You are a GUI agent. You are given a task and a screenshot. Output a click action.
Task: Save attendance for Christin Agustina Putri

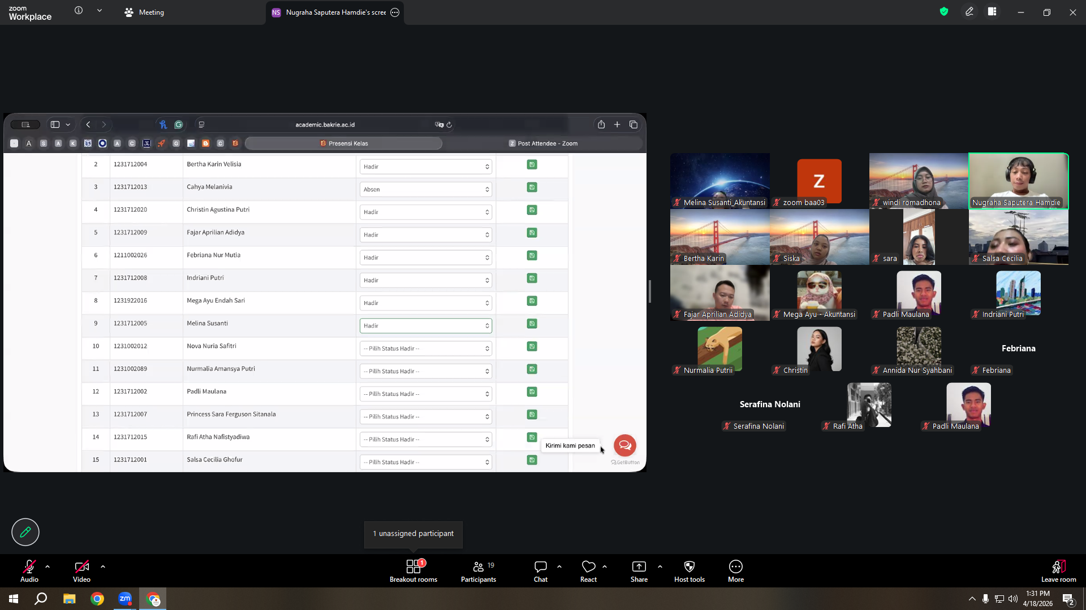click(x=532, y=210)
